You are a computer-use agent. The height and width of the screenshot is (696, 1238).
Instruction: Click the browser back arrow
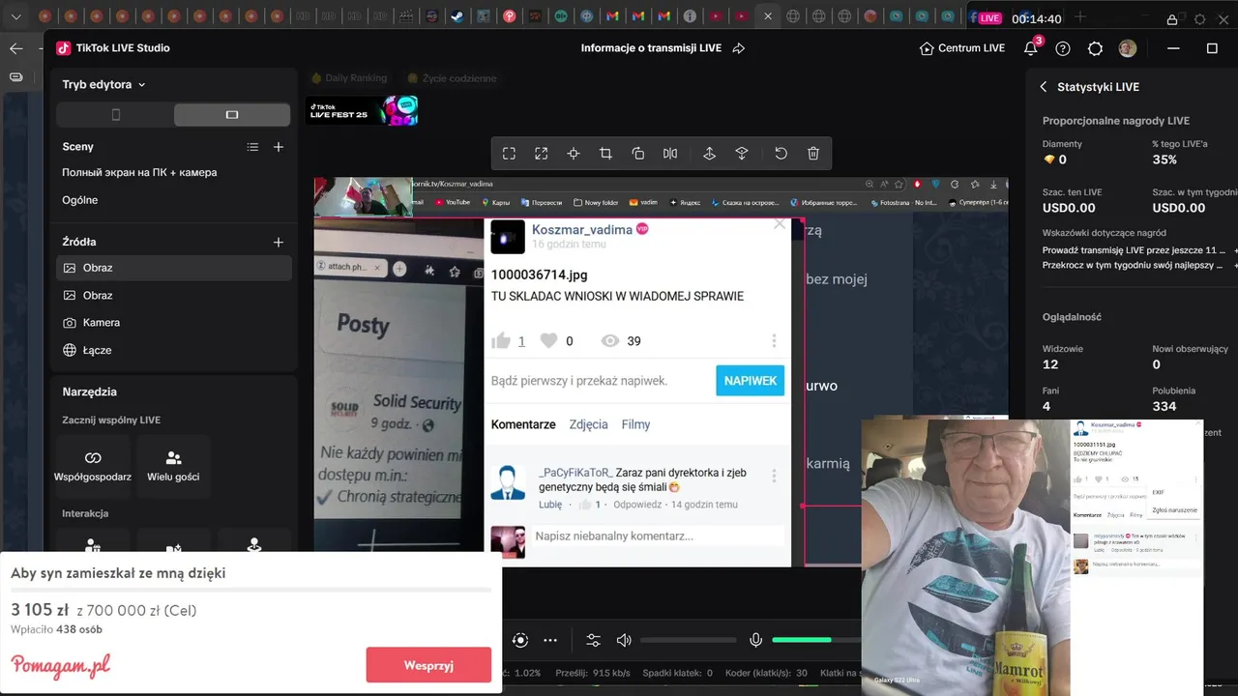click(16, 48)
